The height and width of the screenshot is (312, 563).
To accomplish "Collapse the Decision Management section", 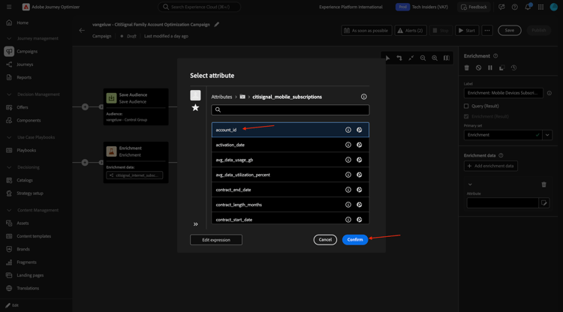I will [9, 94].
